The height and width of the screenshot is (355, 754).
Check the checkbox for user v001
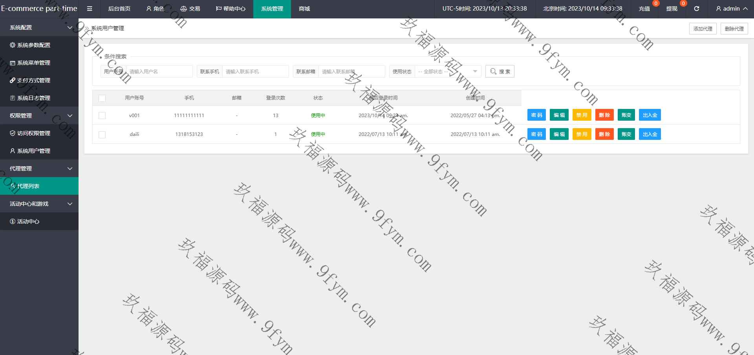click(102, 116)
